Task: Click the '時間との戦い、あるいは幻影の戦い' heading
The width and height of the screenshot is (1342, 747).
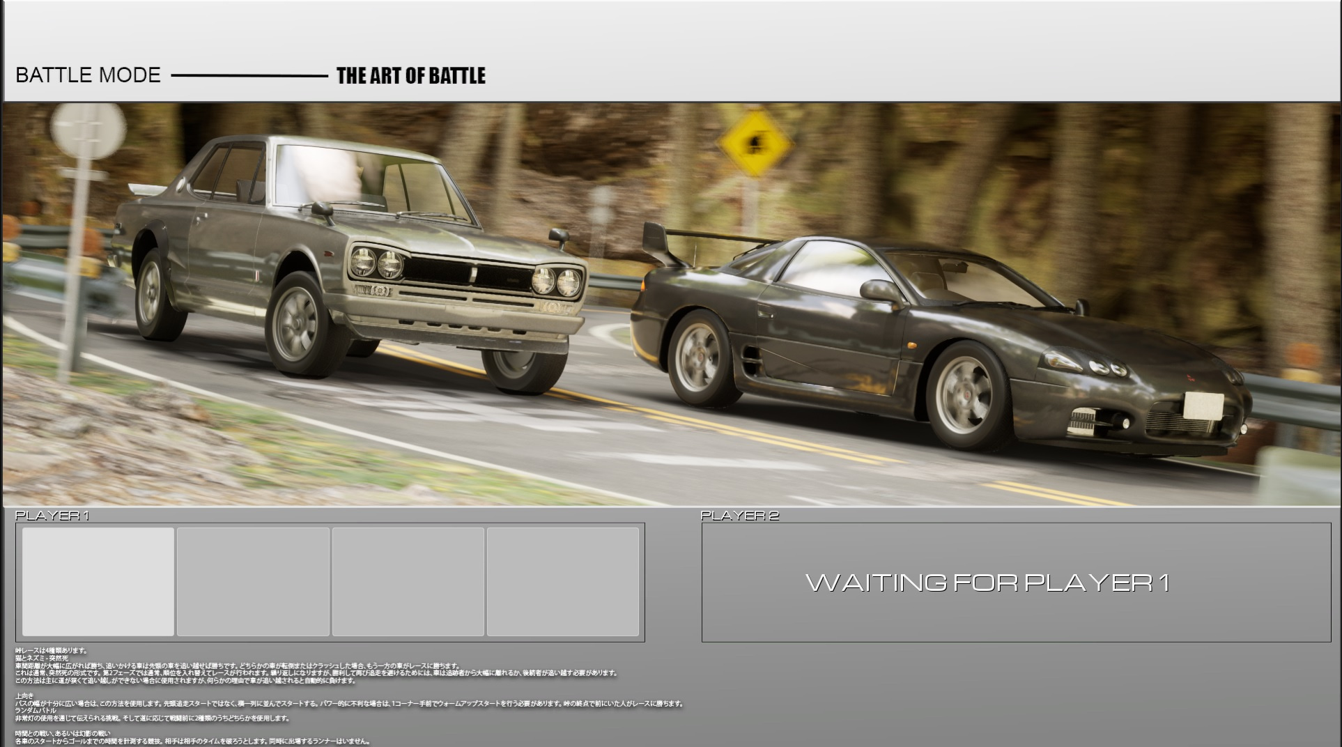Action: click(x=63, y=734)
